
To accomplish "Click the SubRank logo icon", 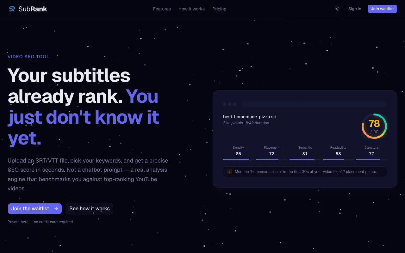I will pos(12,9).
